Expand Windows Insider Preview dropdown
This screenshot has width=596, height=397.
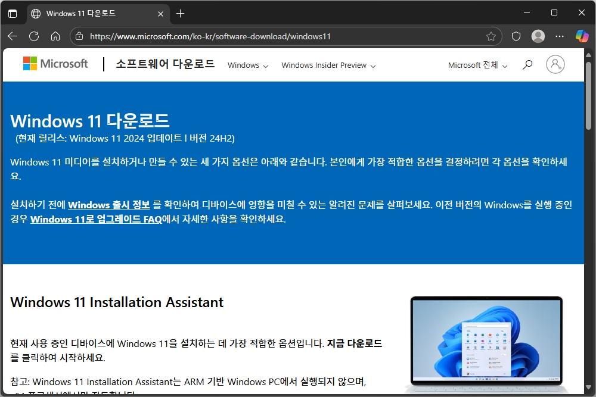point(328,65)
